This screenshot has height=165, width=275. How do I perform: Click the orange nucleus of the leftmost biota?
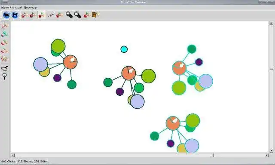[x=70, y=62]
